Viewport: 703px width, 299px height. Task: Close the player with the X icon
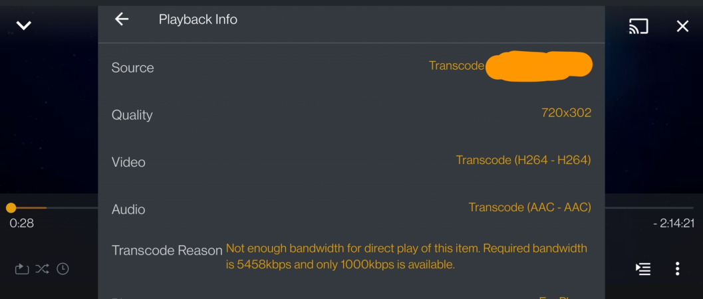(682, 27)
